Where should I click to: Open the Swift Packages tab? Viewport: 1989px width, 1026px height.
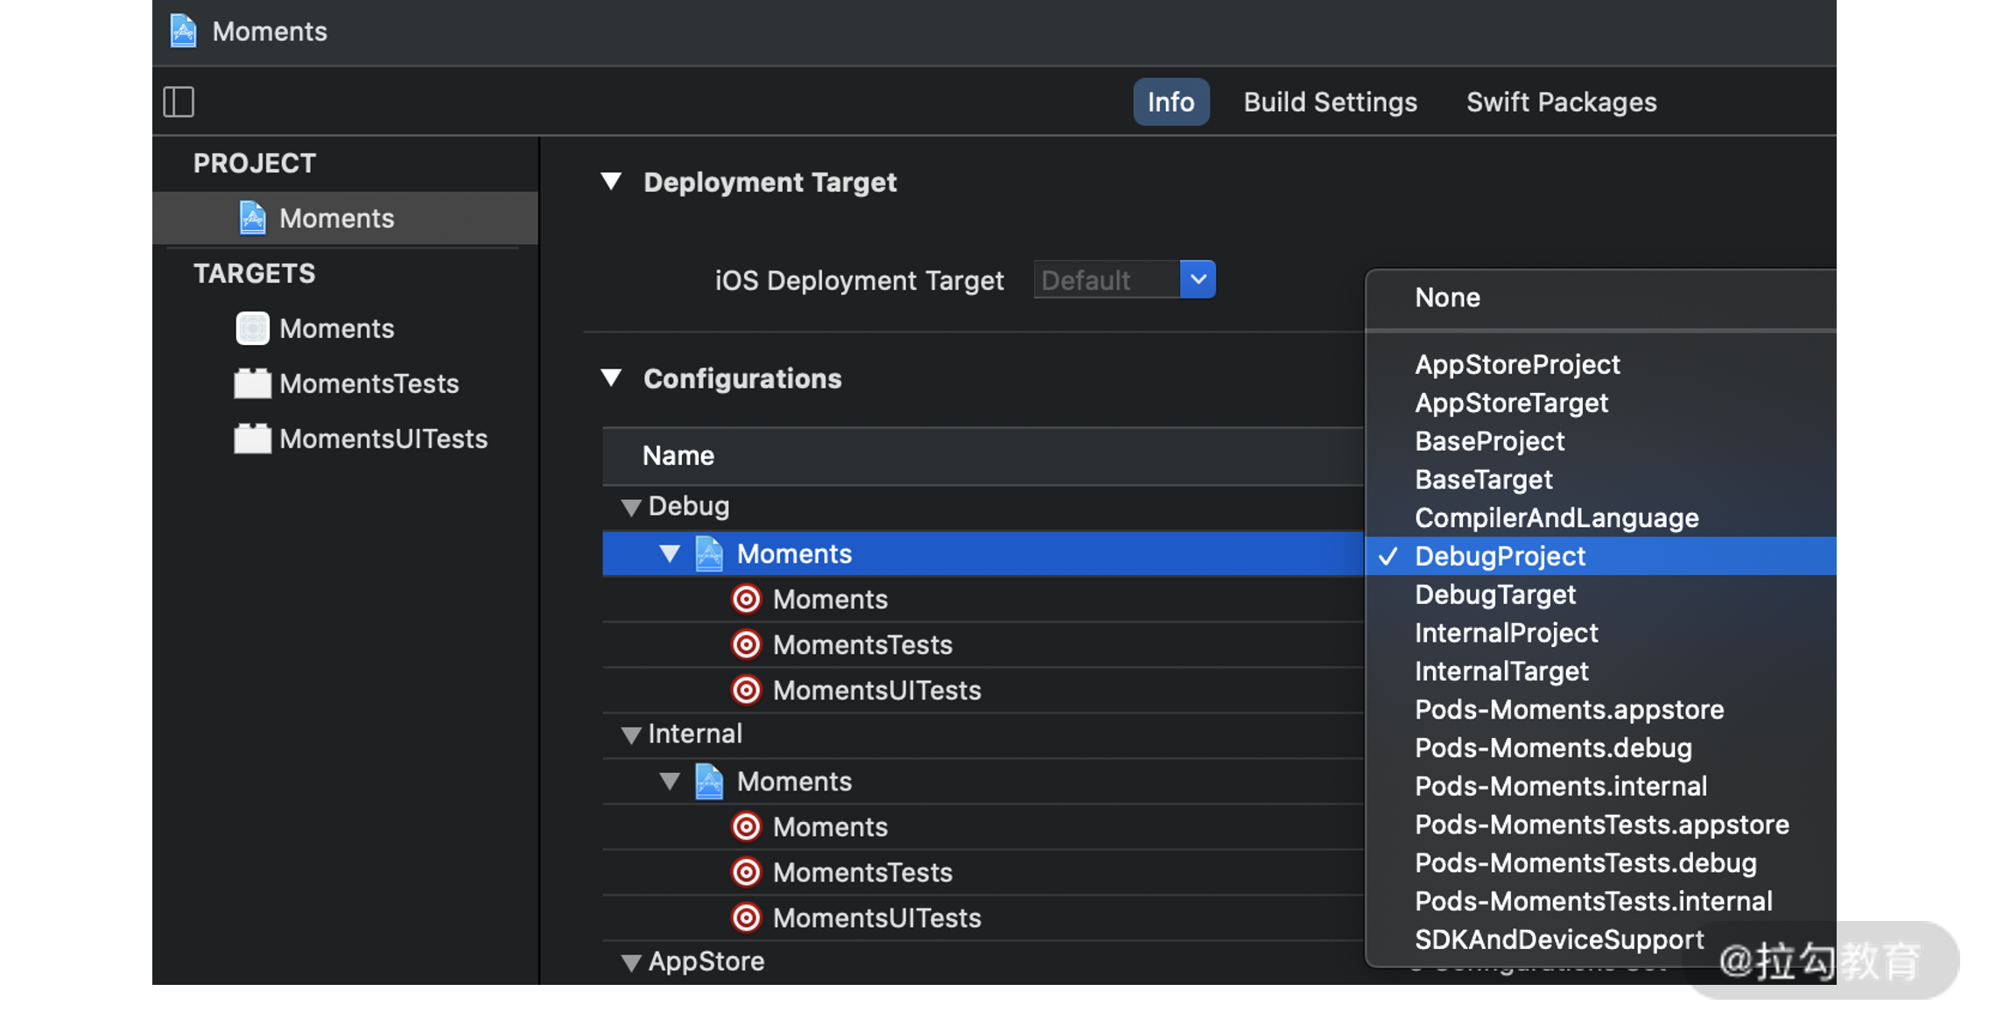point(1561,102)
